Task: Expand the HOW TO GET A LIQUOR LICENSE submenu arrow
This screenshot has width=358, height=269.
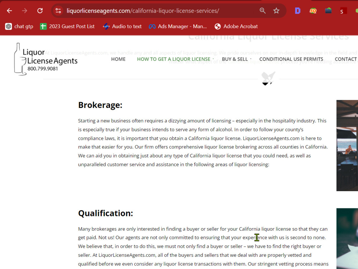Action: click(x=213, y=59)
